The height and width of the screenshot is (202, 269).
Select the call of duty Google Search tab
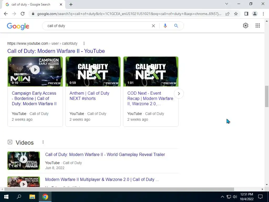tap(33, 5)
